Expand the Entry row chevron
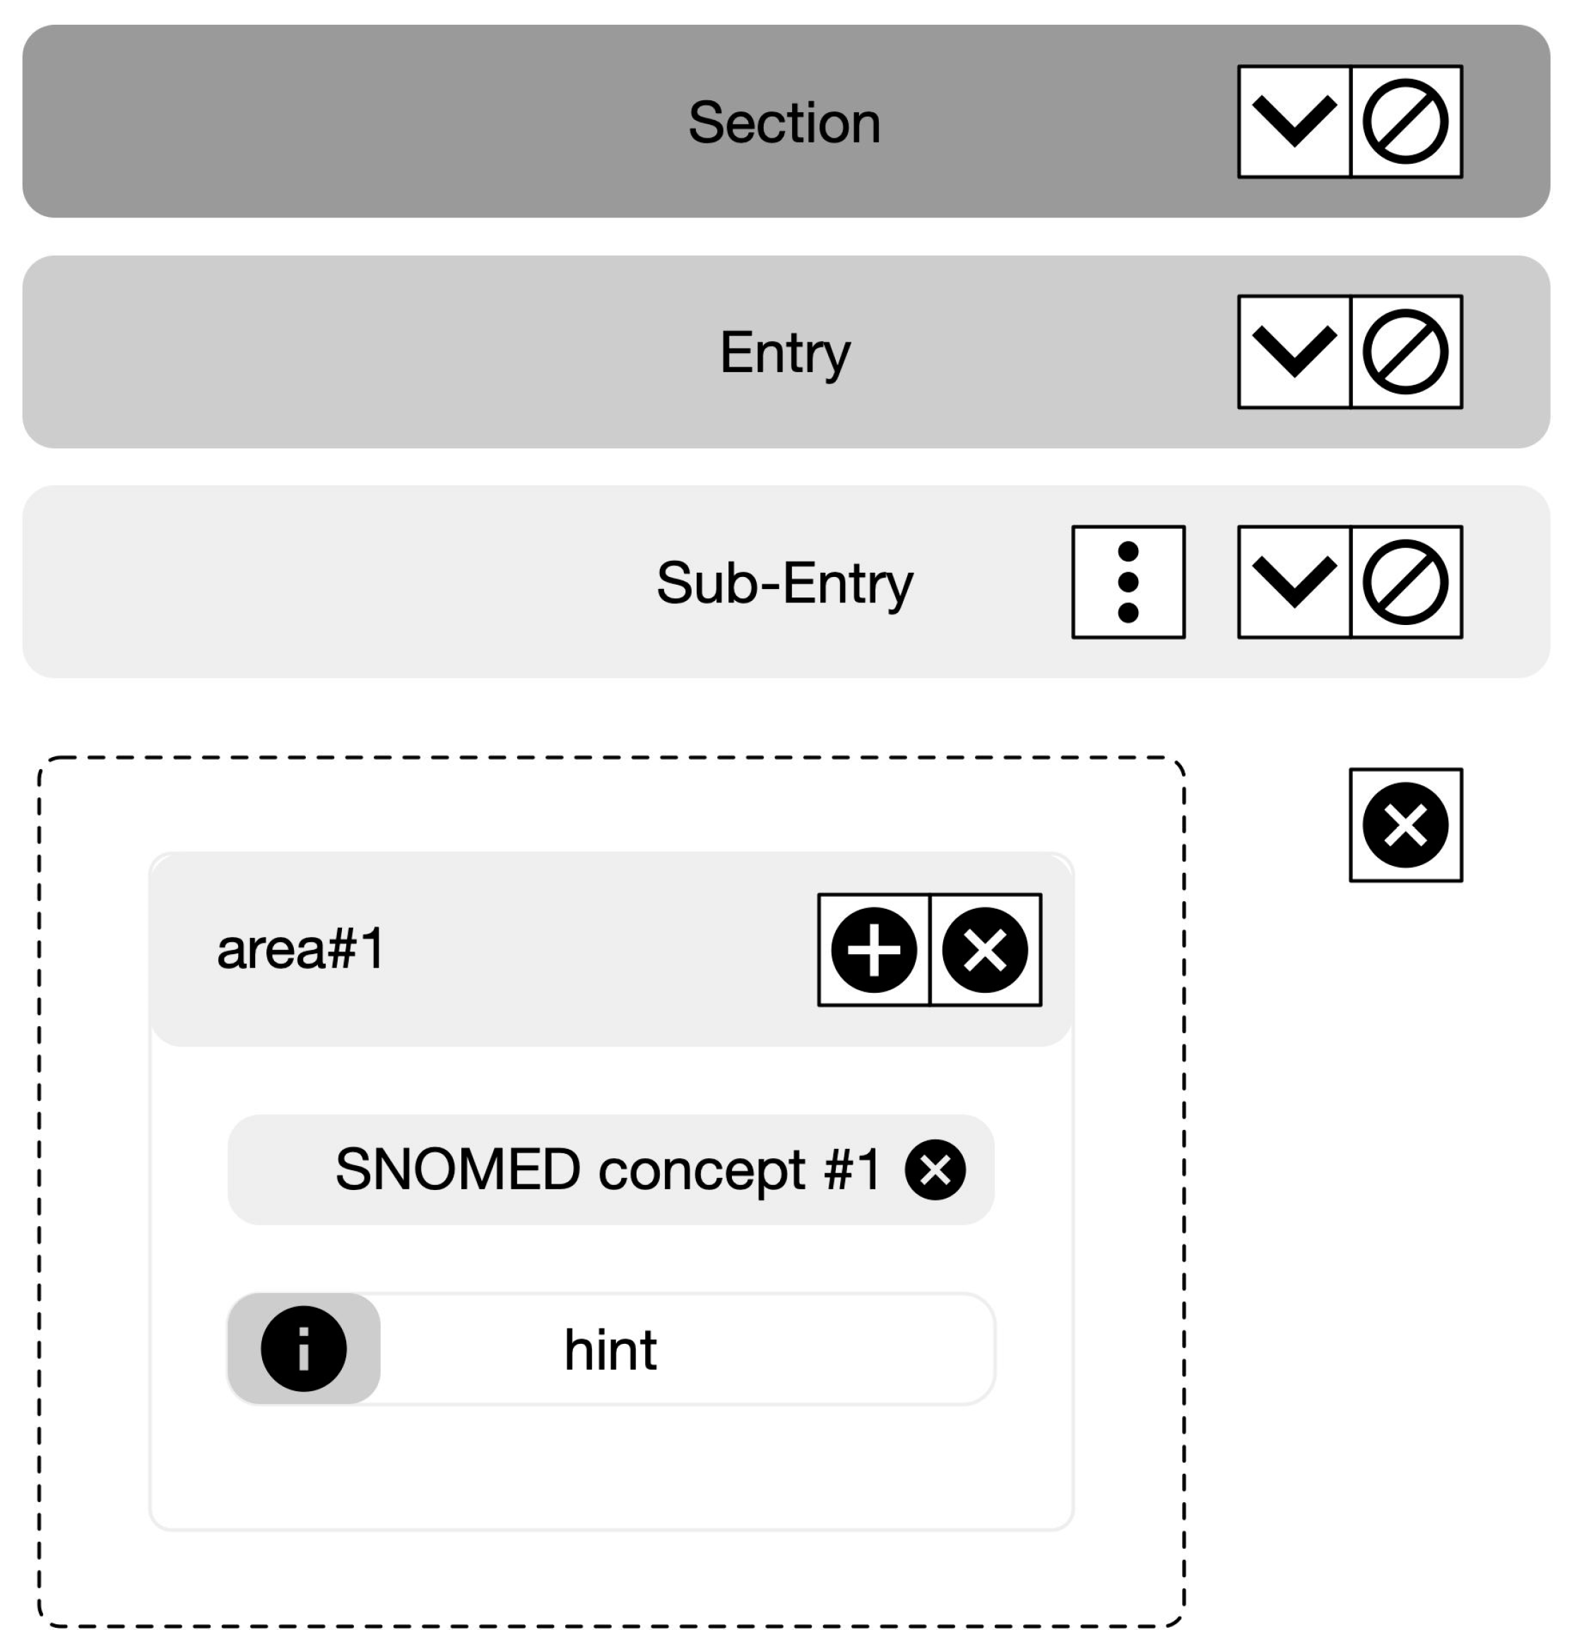 click(1294, 352)
